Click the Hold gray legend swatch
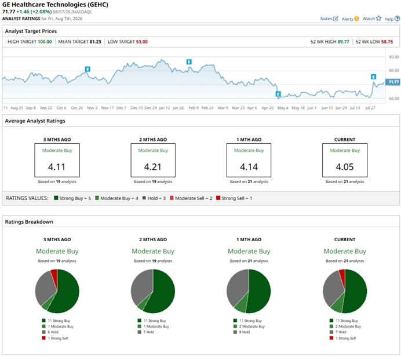Viewport: 401px width, 356px height. (144, 198)
